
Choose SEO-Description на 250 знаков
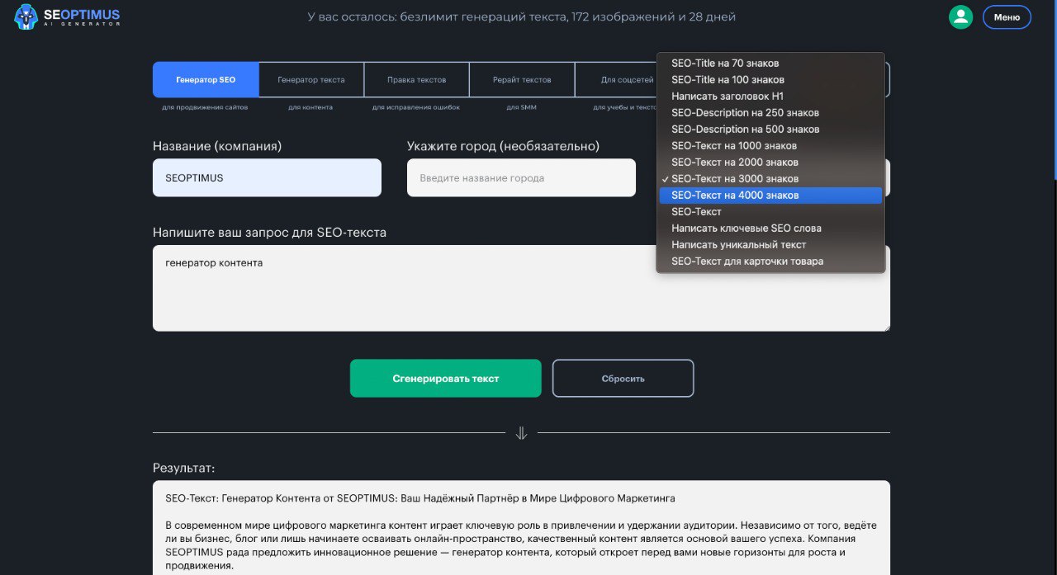(770, 113)
